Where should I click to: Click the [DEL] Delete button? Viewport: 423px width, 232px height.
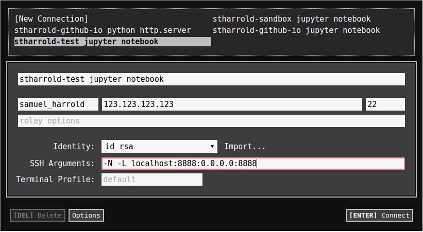(x=38, y=216)
